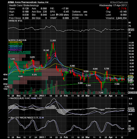The image size is (137, 139).
Task: Click the Options: yes field
Action: 80,12
